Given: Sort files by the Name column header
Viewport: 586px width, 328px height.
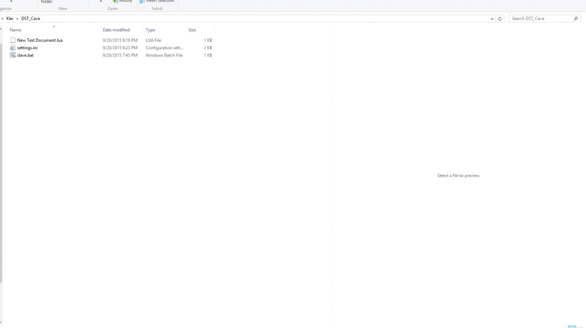Looking at the screenshot, I should coord(16,30).
